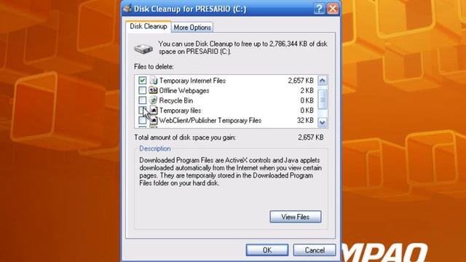Select the Offline Webpages row label

pos(184,90)
